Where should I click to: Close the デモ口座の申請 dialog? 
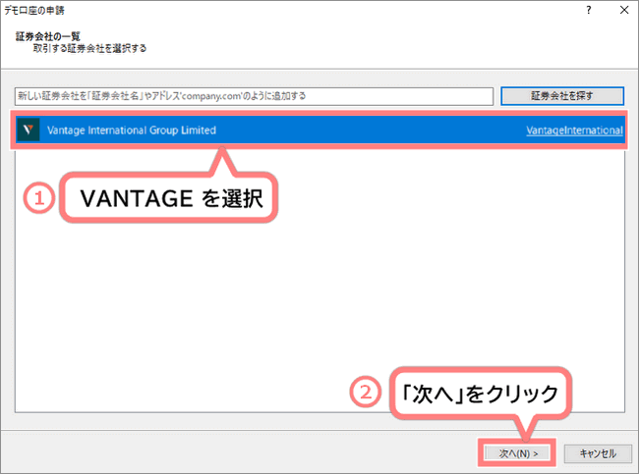point(624,10)
